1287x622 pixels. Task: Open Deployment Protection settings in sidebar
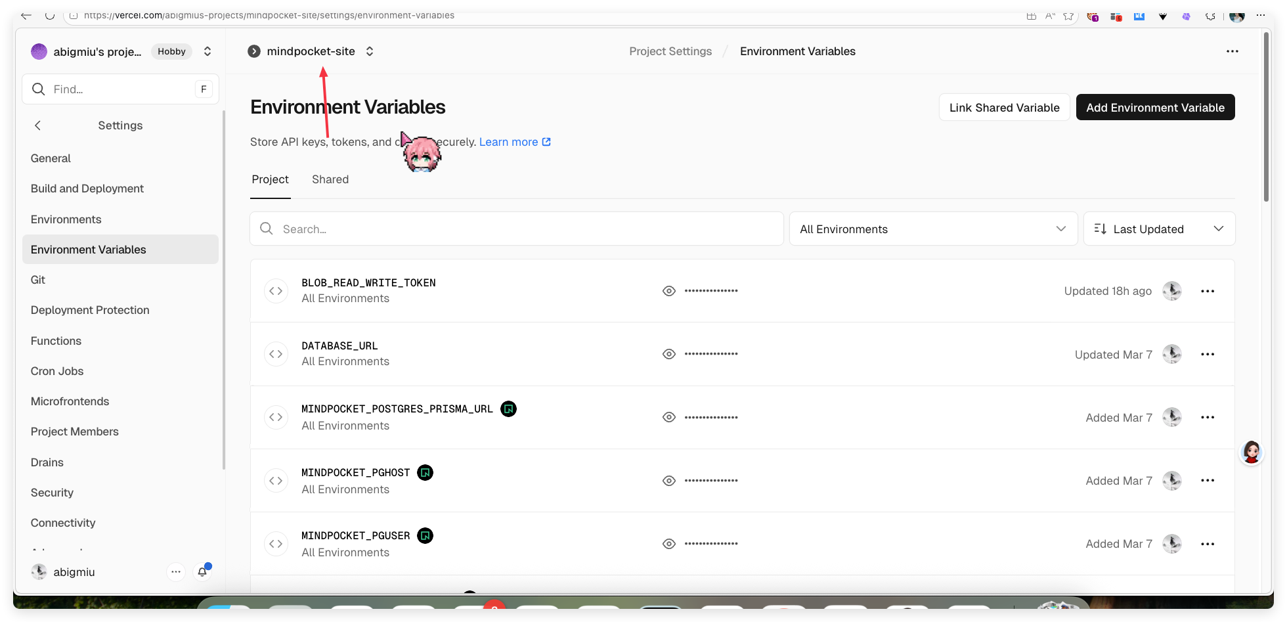click(x=90, y=310)
